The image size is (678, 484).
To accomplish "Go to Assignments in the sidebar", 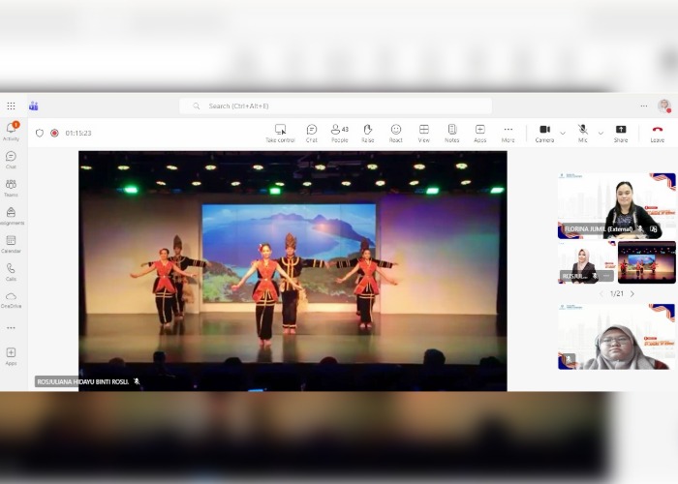I will (x=11, y=214).
